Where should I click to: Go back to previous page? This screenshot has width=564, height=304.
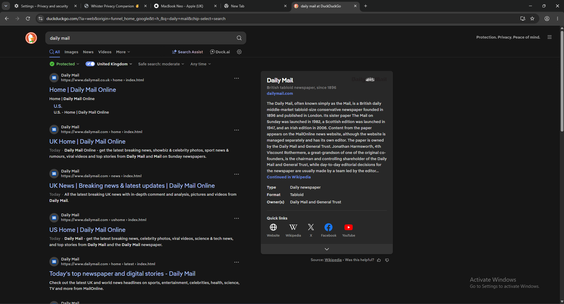tap(7, 19)
